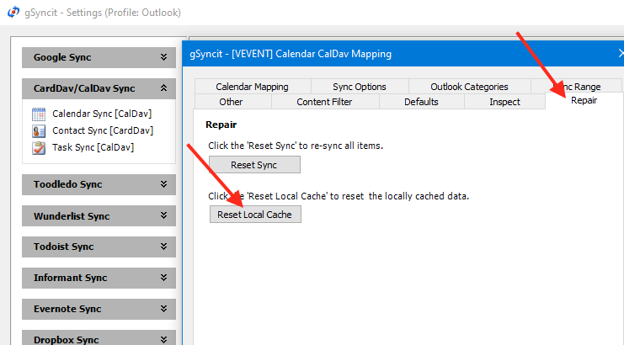
Task: Open Task Sync [CalDav] checklist icon
Action: tap(39, 148)
